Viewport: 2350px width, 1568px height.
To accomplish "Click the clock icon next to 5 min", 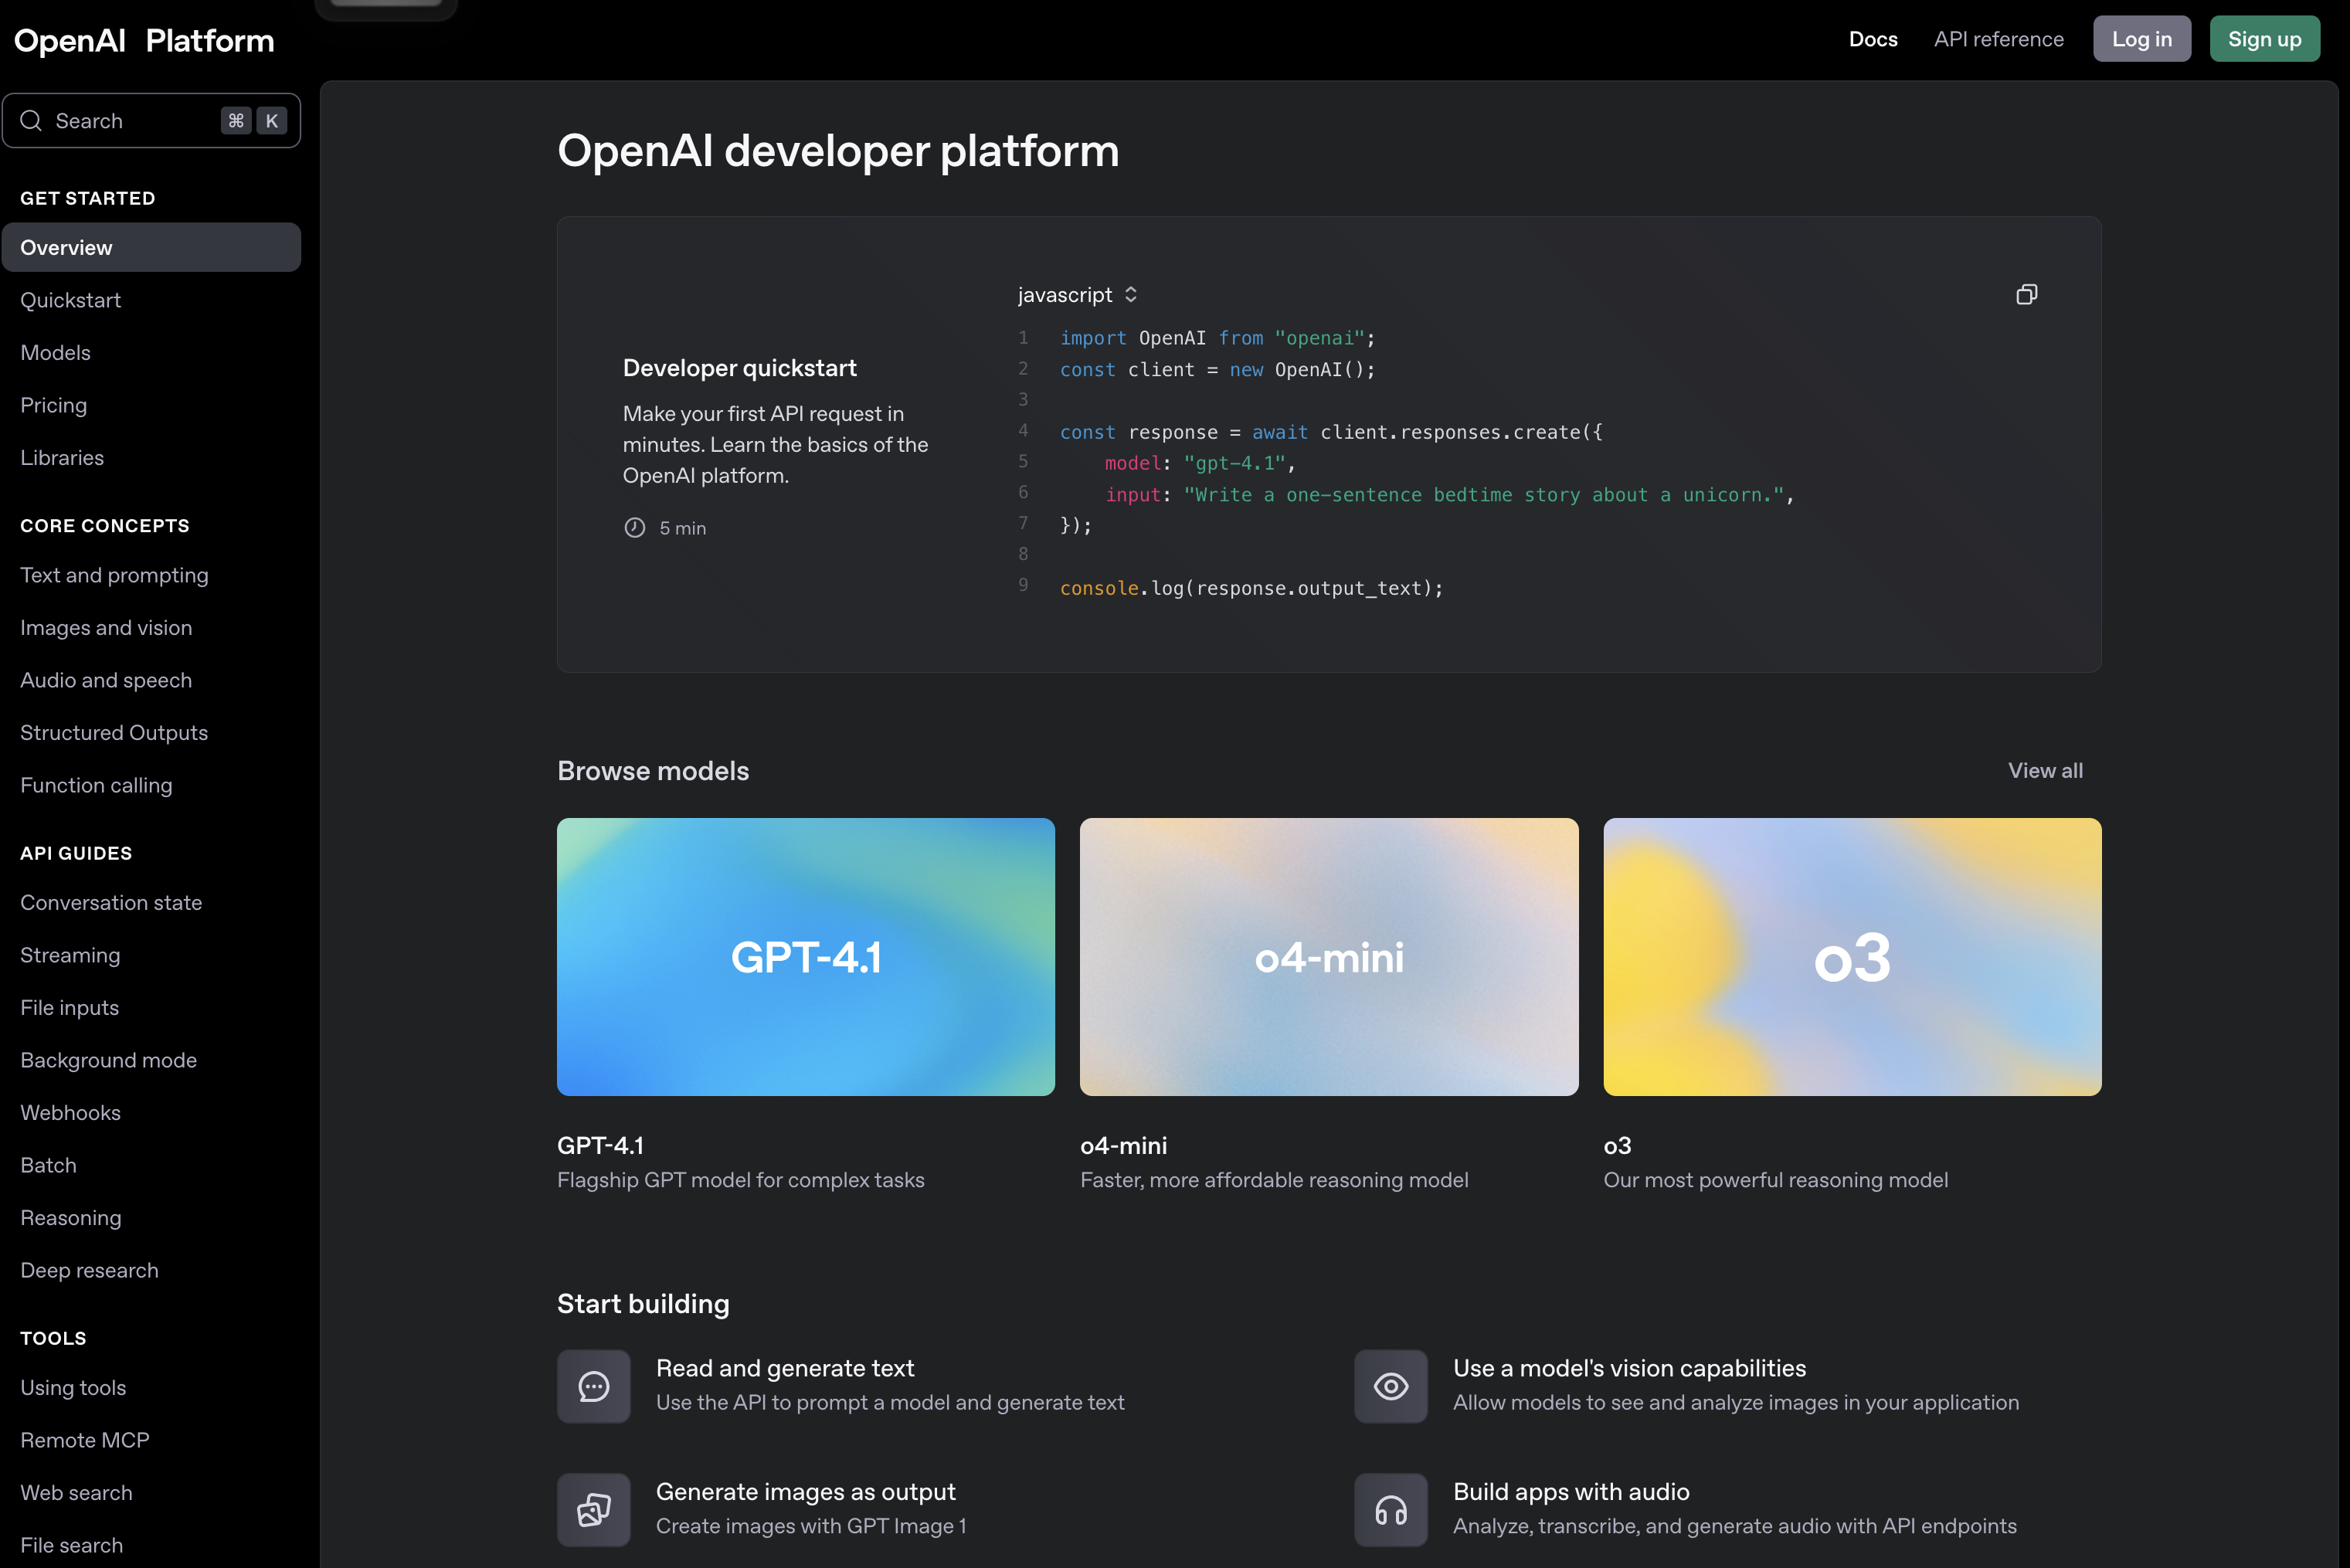I will click(x=634, y=527).
